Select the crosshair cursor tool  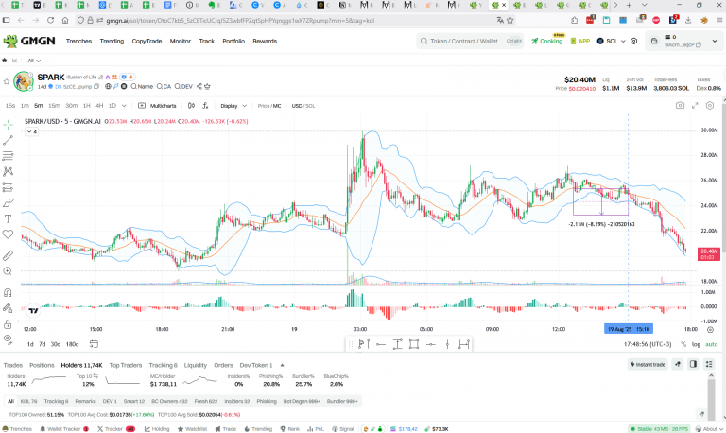[x=8, y=125]
